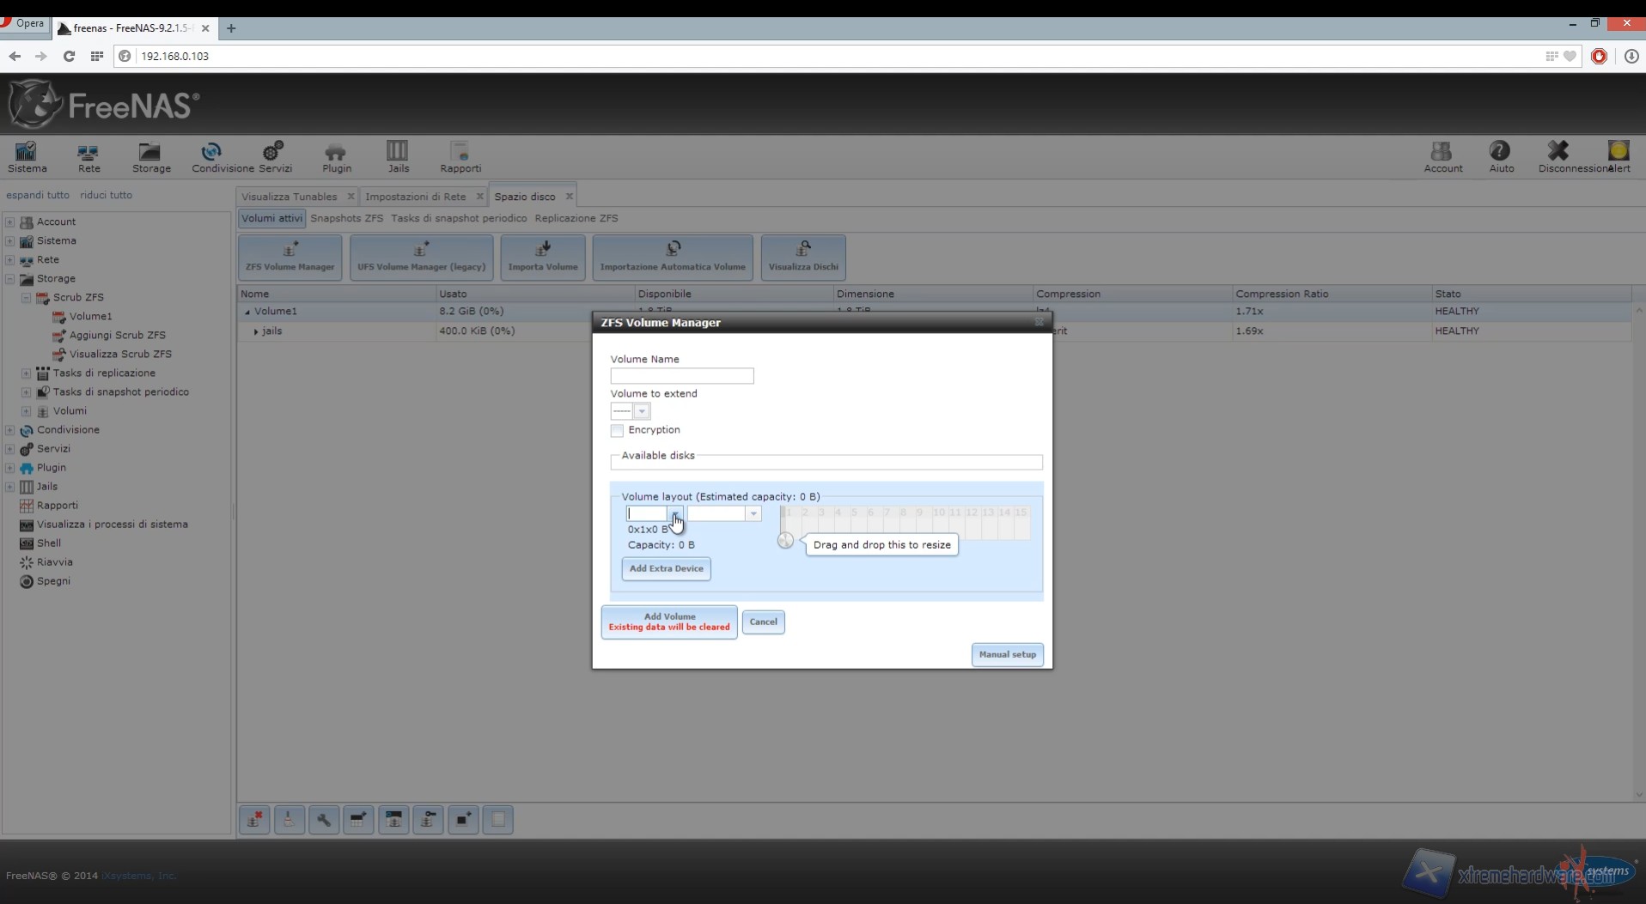Click the Plugin toolbar icon
Viewport: 1646px width, 904px height.
pos(336,158)
